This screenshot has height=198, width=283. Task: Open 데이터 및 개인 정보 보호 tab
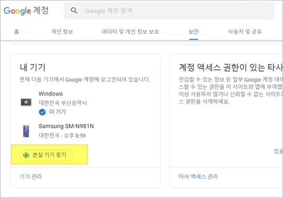pos(130,31)
